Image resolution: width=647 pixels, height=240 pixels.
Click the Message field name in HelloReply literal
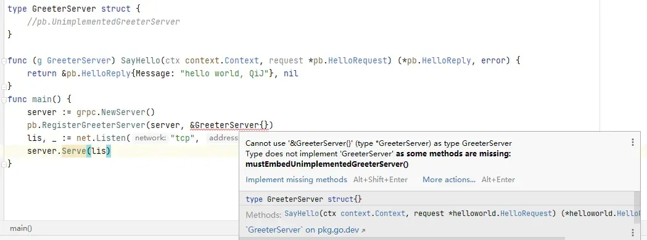153,74
